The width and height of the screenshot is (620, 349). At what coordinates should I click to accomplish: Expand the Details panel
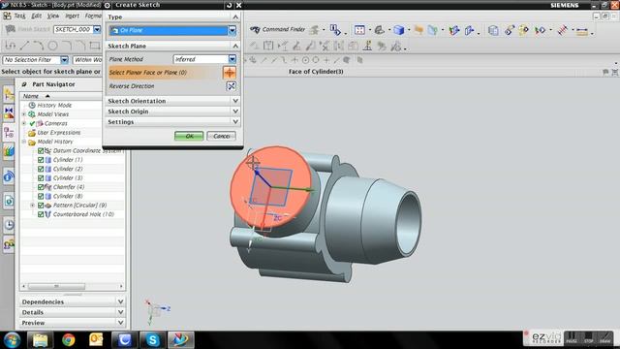(x=73, y=312)
